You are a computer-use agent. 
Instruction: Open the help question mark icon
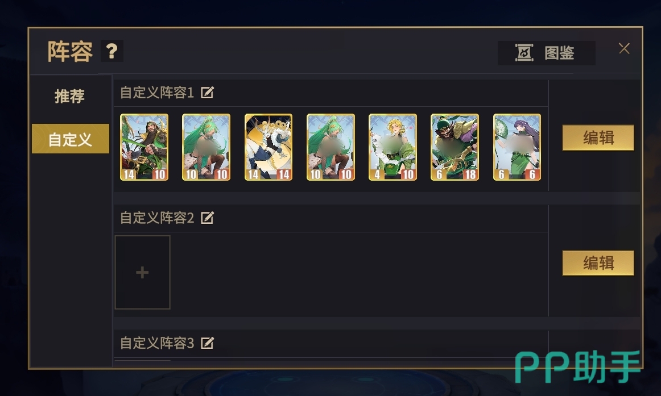[x=111, y=51]
